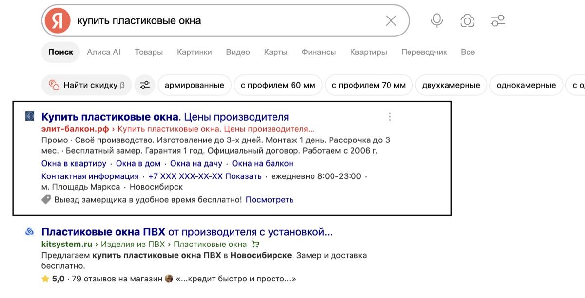Viewport: 585px width, 298px height.
Task: Open three-dot menu of элит-балкон result
Action: coord(390,117)
